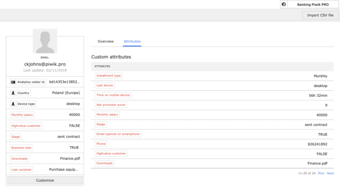Click the 40000 value in the attributes table
This screenshot has width=340, height=191.
point(322,115)
